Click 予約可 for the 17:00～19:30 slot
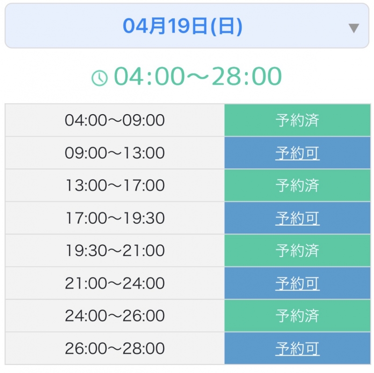 pos(298,218)
